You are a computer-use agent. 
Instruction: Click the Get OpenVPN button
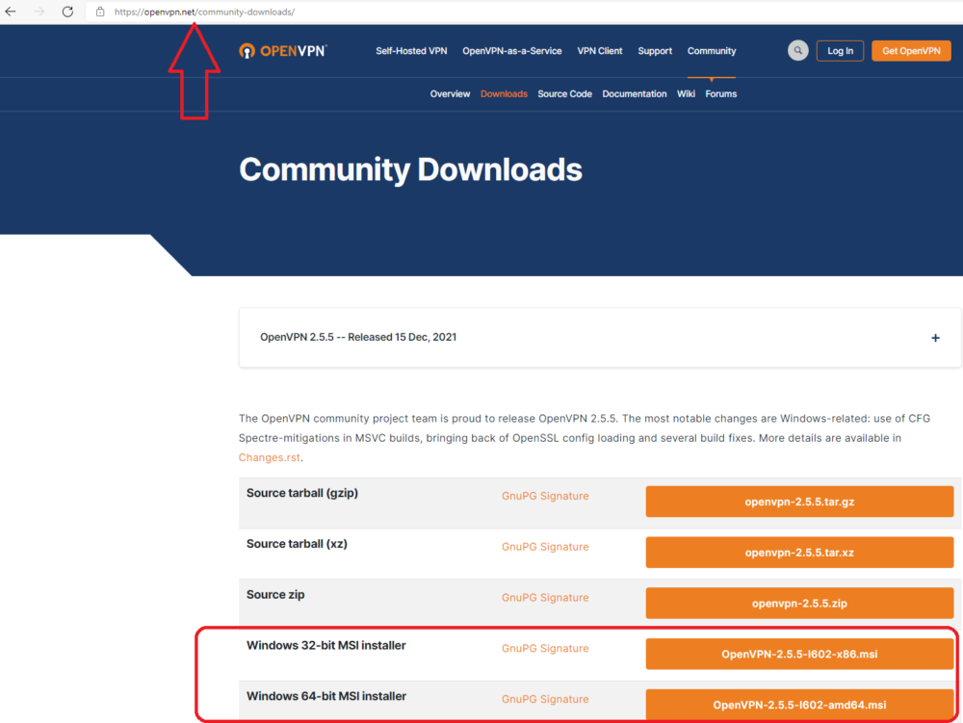pos(911,51)
